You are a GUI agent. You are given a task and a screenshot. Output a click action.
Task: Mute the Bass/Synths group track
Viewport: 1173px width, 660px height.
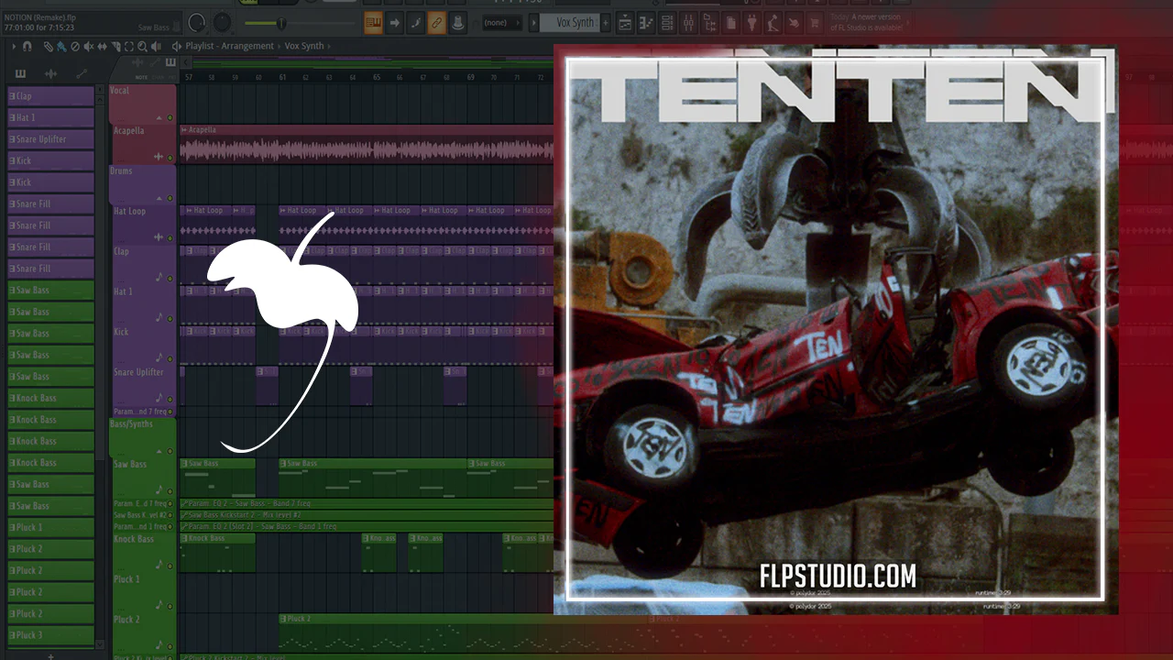(x=170, y=451)
